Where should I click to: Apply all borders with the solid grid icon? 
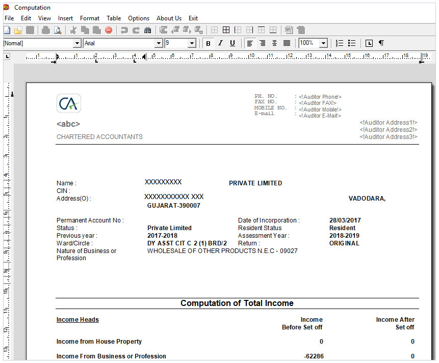pos(226,30)
